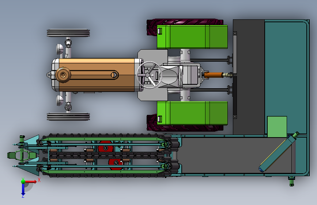317x205 pixels.
Task: Click the green front guide wheel assembly
Action: [x=22, y=155]
